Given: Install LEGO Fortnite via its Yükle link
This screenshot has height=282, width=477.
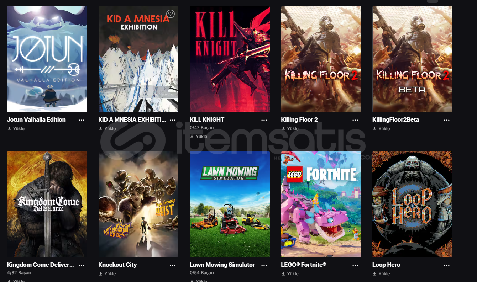Looking at the screenshot, I should click(290, 274).
